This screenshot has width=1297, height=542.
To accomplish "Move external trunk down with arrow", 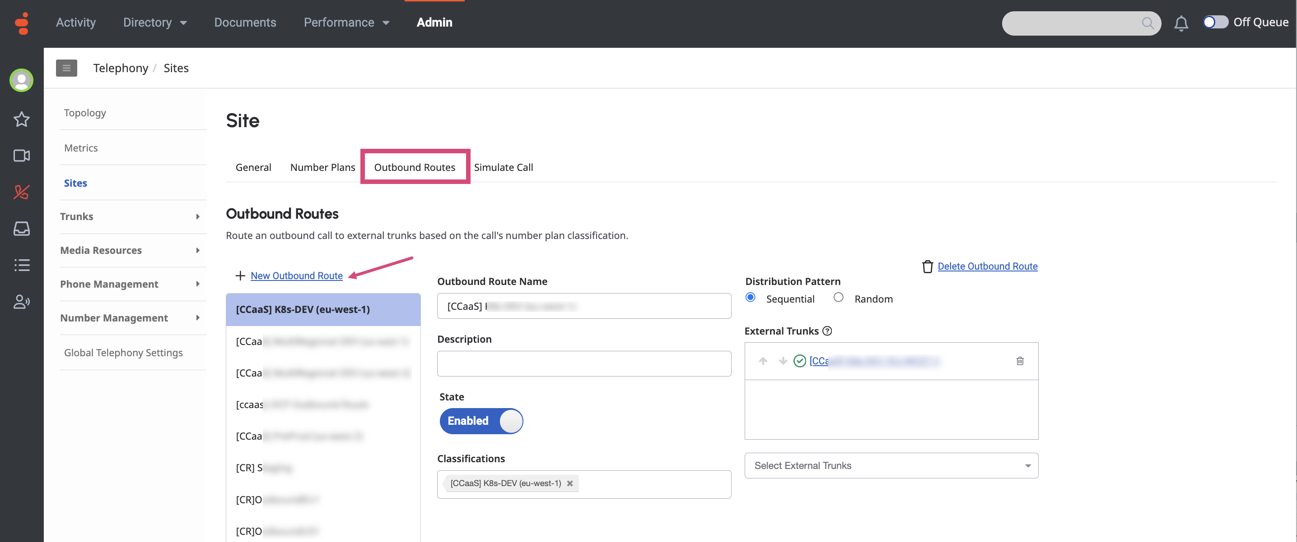I will [x=783, y=360].
